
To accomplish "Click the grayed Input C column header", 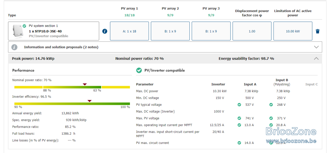I will [x=311, y=84].
